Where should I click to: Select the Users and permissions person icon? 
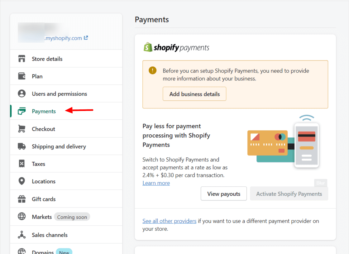click(x=22, y=93)
